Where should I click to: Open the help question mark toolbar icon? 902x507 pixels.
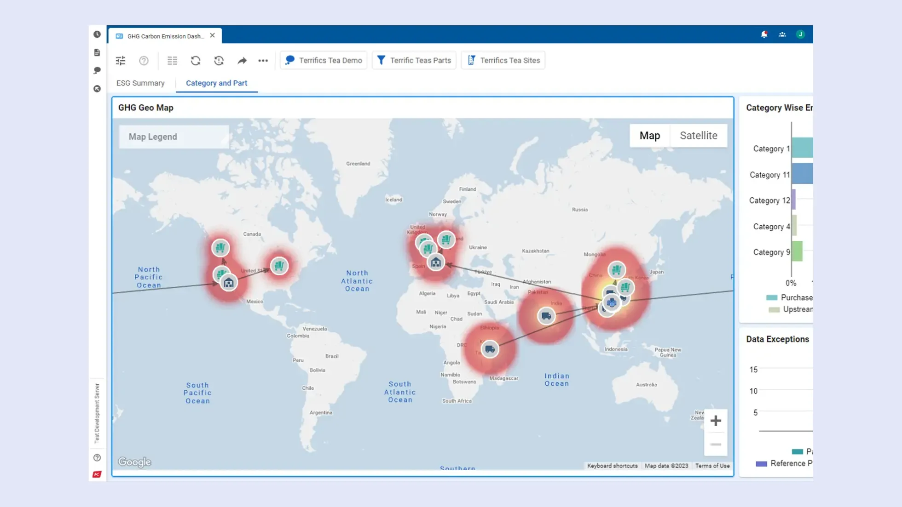[x=144, y=60]
